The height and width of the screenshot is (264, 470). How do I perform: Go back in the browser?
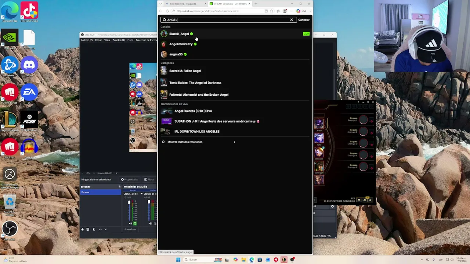(x=160, y=11)
